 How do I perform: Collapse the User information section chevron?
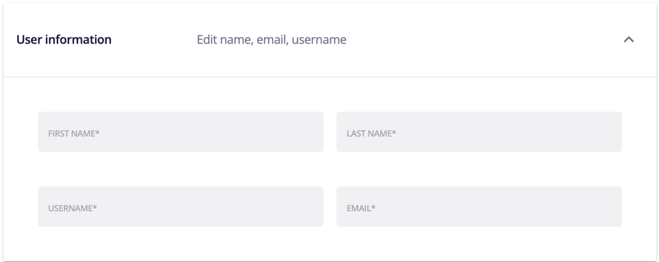628,40
